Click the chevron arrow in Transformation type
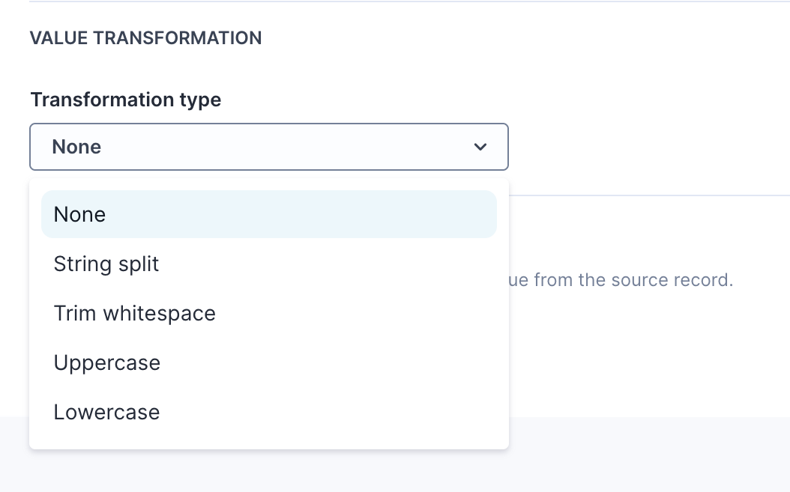 480,147
